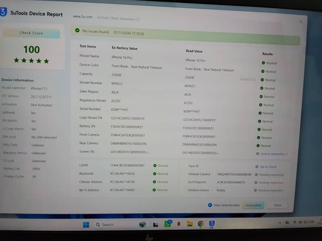Close the report with the top-right X

[x=301, y=22]
